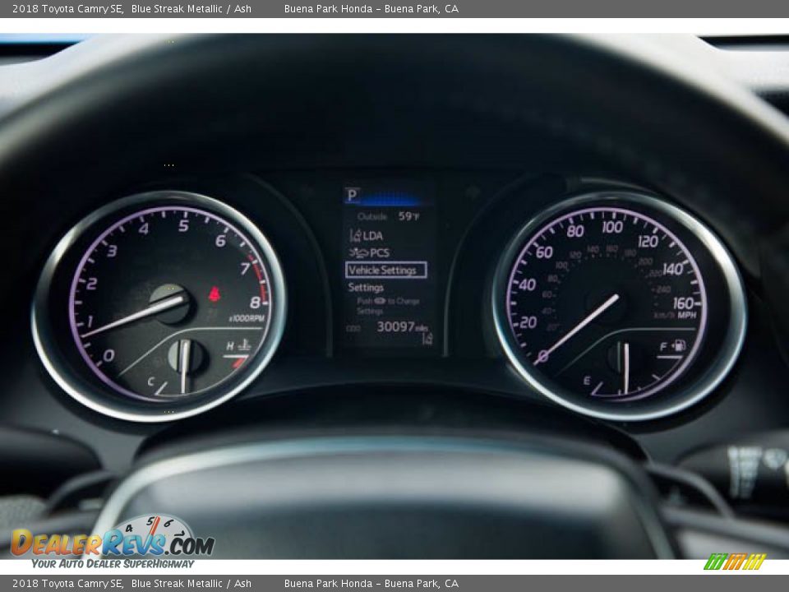Click the bottom caption 'Blue Streak Metallic / Ash'

click(191, 584)
